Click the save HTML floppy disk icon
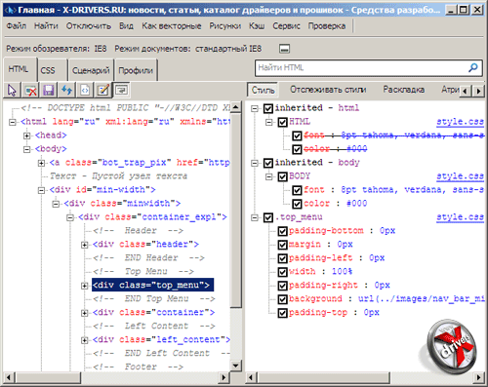This screenshot has width=488, height=387. 49,90
